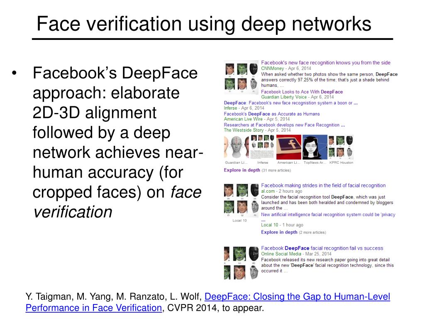Click 'Explore in depth' with 2 more articles
This screenshot has width=425, height=319.
293,232
